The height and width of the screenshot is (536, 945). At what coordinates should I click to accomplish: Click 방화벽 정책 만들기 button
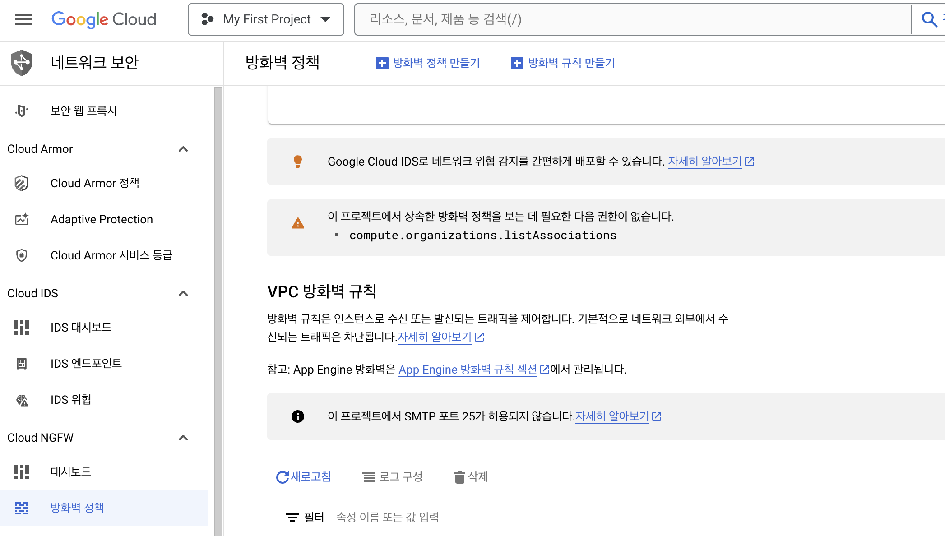tap(428, 63)
